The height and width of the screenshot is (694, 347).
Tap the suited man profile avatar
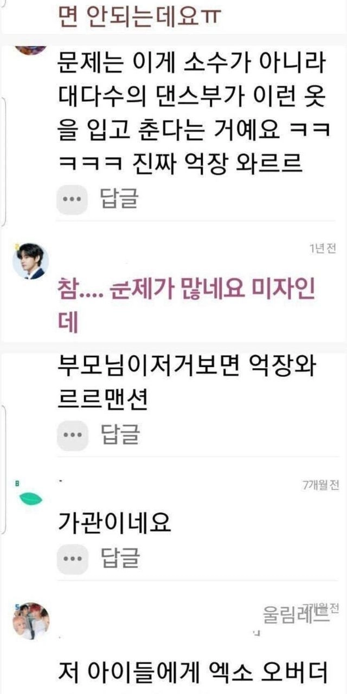click(30, 261)
